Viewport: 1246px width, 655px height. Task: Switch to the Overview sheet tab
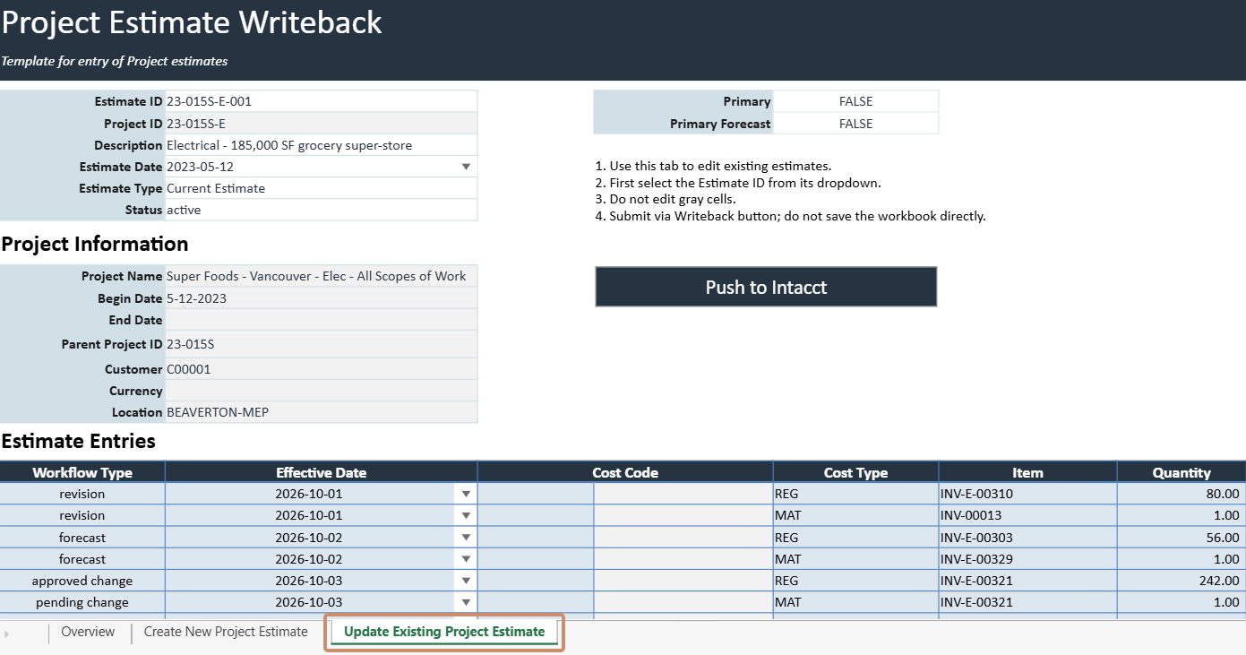(x=88, y=632)
